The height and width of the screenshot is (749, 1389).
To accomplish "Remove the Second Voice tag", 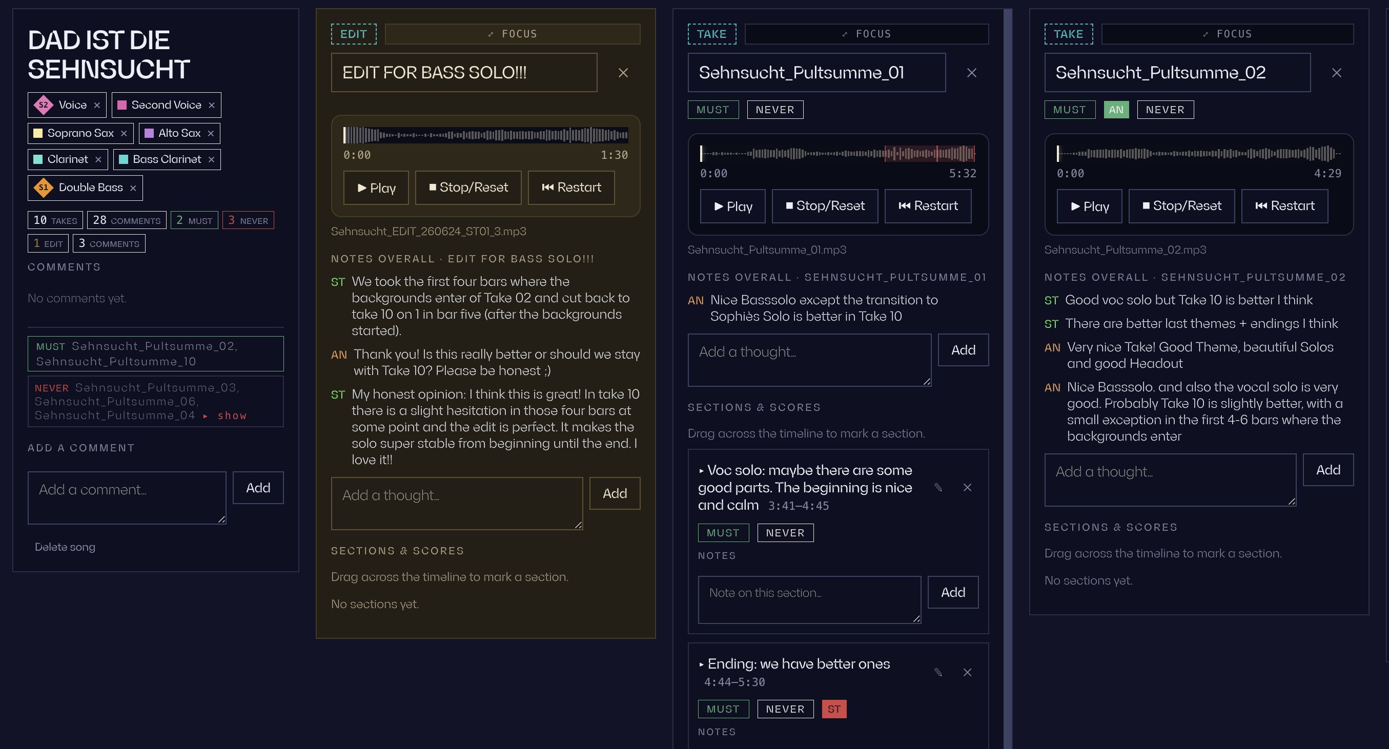I will [x=212, y=106].
